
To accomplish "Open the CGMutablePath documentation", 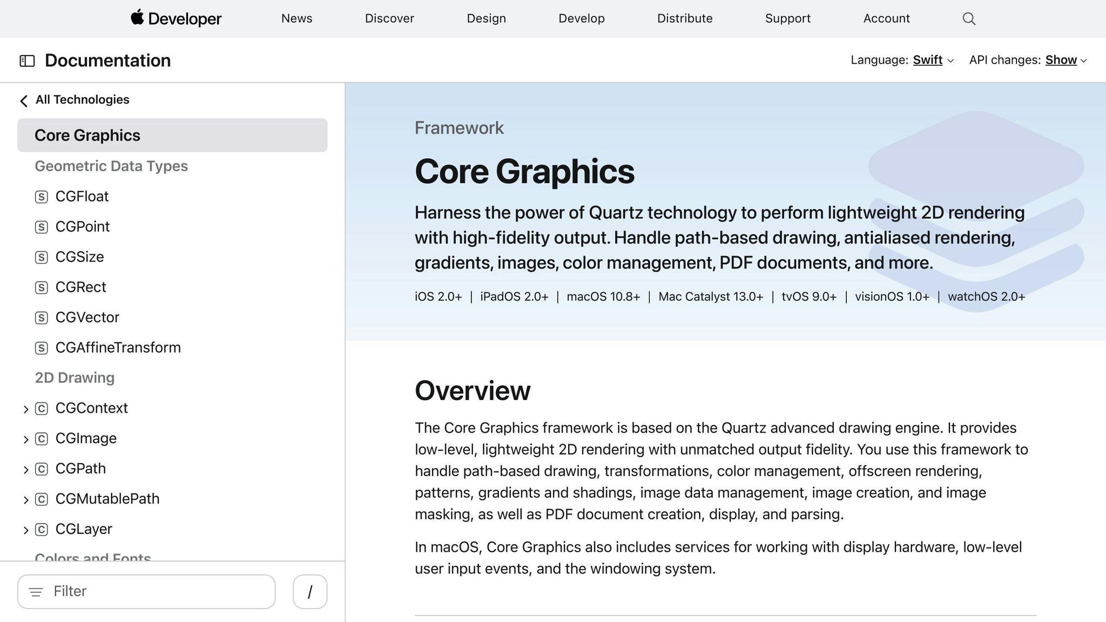I will pyautogui.click(x=107, y=499).
